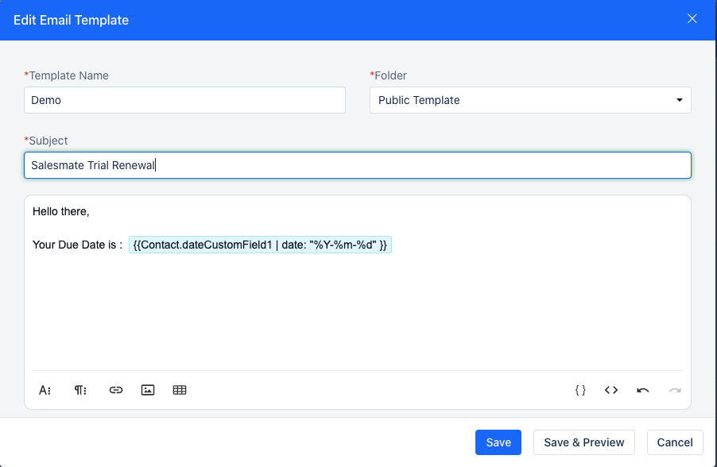The height and width of the screenshot is (467, 717).
Task: Click 'Your Due Date is :' text
Action: (x=77, y=245)
